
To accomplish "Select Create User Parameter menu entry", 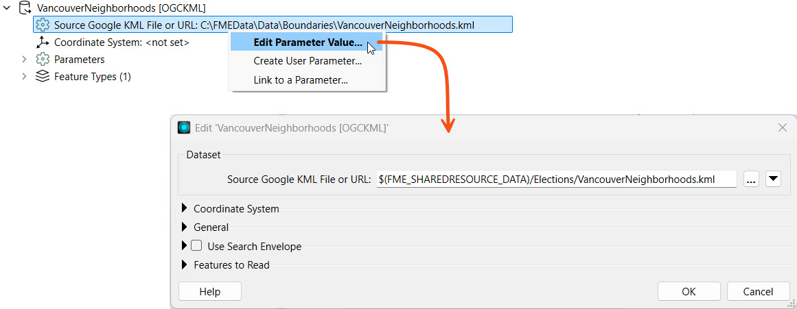I will [307, 61].
